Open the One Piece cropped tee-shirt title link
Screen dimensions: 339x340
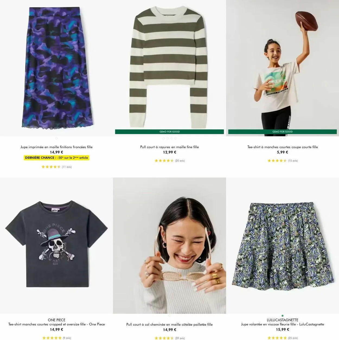coord(56,324)
